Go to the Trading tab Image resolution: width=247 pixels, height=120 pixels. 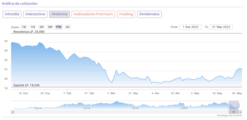(126, 14)
